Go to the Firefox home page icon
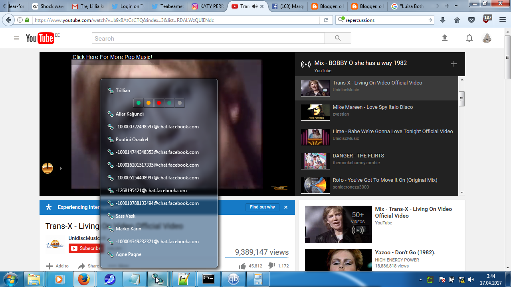 coord(457,20)
